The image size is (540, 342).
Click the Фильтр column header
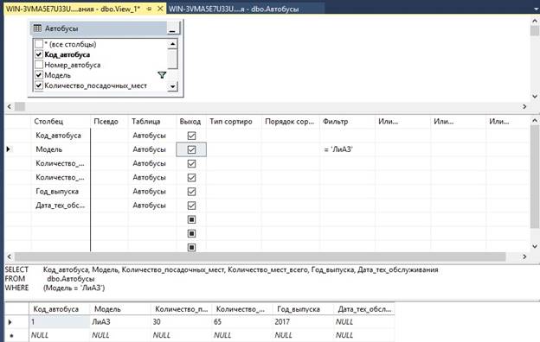pos(348,121)
